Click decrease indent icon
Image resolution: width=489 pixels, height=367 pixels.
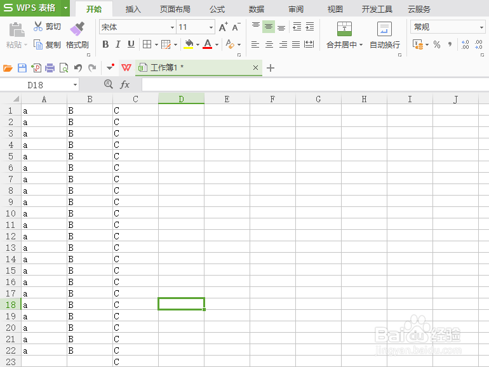297,27
